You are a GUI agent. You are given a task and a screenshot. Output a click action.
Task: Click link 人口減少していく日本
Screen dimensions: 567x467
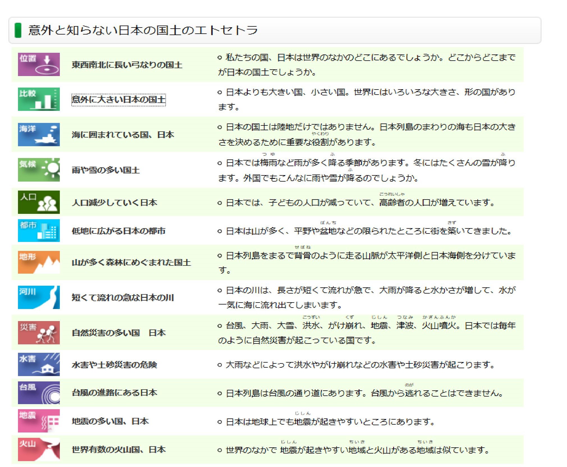pyautogui.click(x=114, y=202)
